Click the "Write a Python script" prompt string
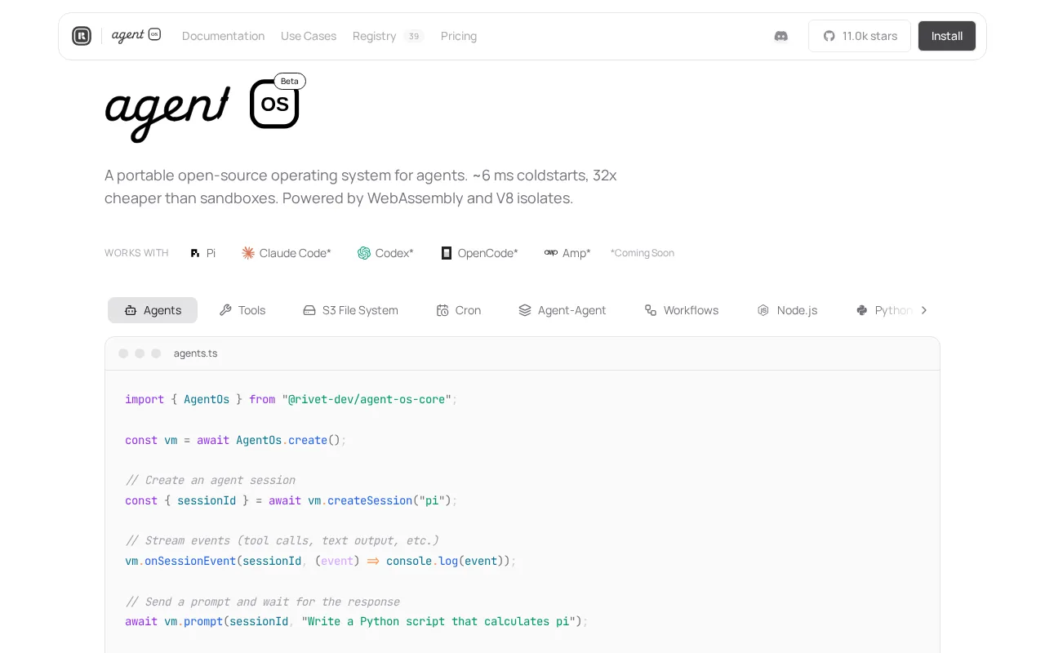Viewport: 1045px width, 653px height. (438, 621)
